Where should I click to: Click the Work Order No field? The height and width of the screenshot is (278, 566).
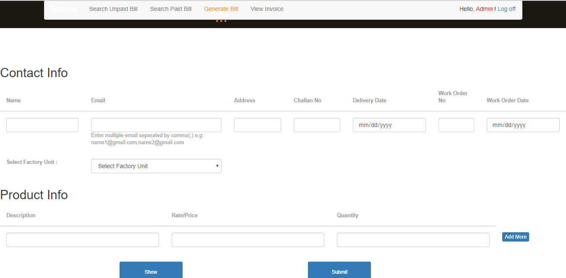pos(456,125)
